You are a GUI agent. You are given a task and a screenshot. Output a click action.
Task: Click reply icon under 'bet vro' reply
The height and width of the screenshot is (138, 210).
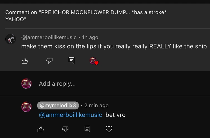click(87, 129)
